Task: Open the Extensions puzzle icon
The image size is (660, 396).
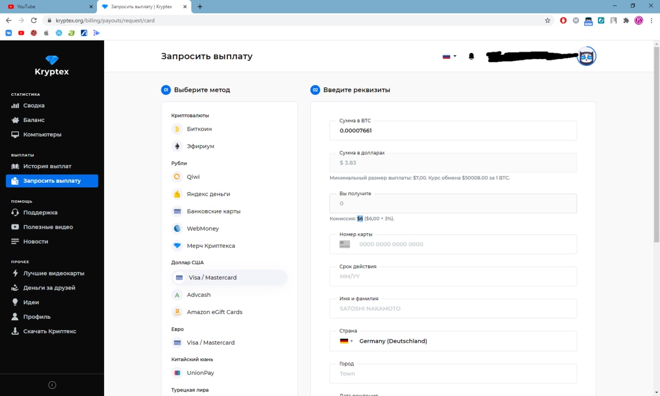Action: pyautogui.click(x=626, y=21)
